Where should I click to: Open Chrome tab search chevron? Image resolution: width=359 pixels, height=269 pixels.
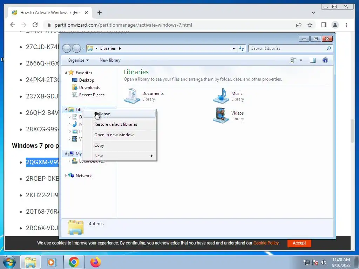(x=313, y=13)
